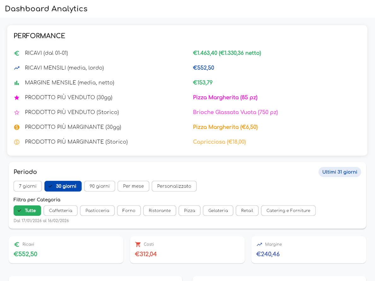The image size is (375, 281).
Task: Click the shopping cart icon in the Costi card
Action: tap(138, 244)
